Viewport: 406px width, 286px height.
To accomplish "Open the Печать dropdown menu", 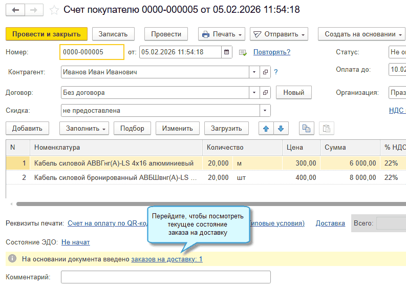I will point(222,34).
